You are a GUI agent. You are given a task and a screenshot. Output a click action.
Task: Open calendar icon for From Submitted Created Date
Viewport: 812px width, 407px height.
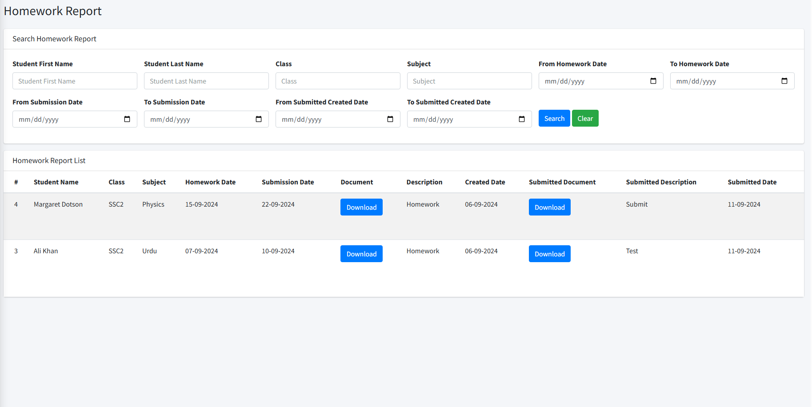(x=390, y=119)
